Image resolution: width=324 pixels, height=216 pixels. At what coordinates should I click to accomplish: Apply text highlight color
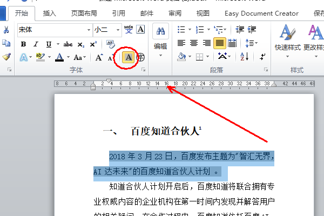pos(40,57)
